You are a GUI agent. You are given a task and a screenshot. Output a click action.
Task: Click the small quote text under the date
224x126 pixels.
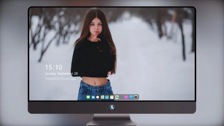coord(61,79)
